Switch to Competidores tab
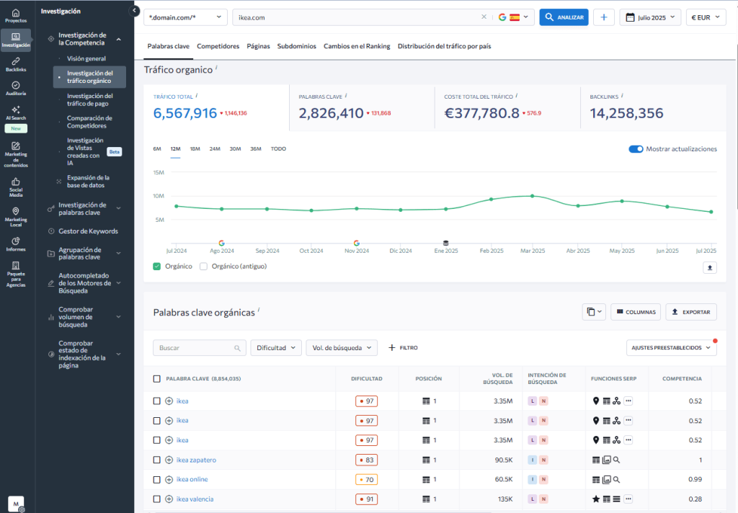The width and height of the screenshot is (738, 513). click(x=218, y=46)
